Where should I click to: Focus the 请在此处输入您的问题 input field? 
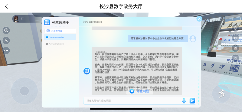[x=132, y=101]
